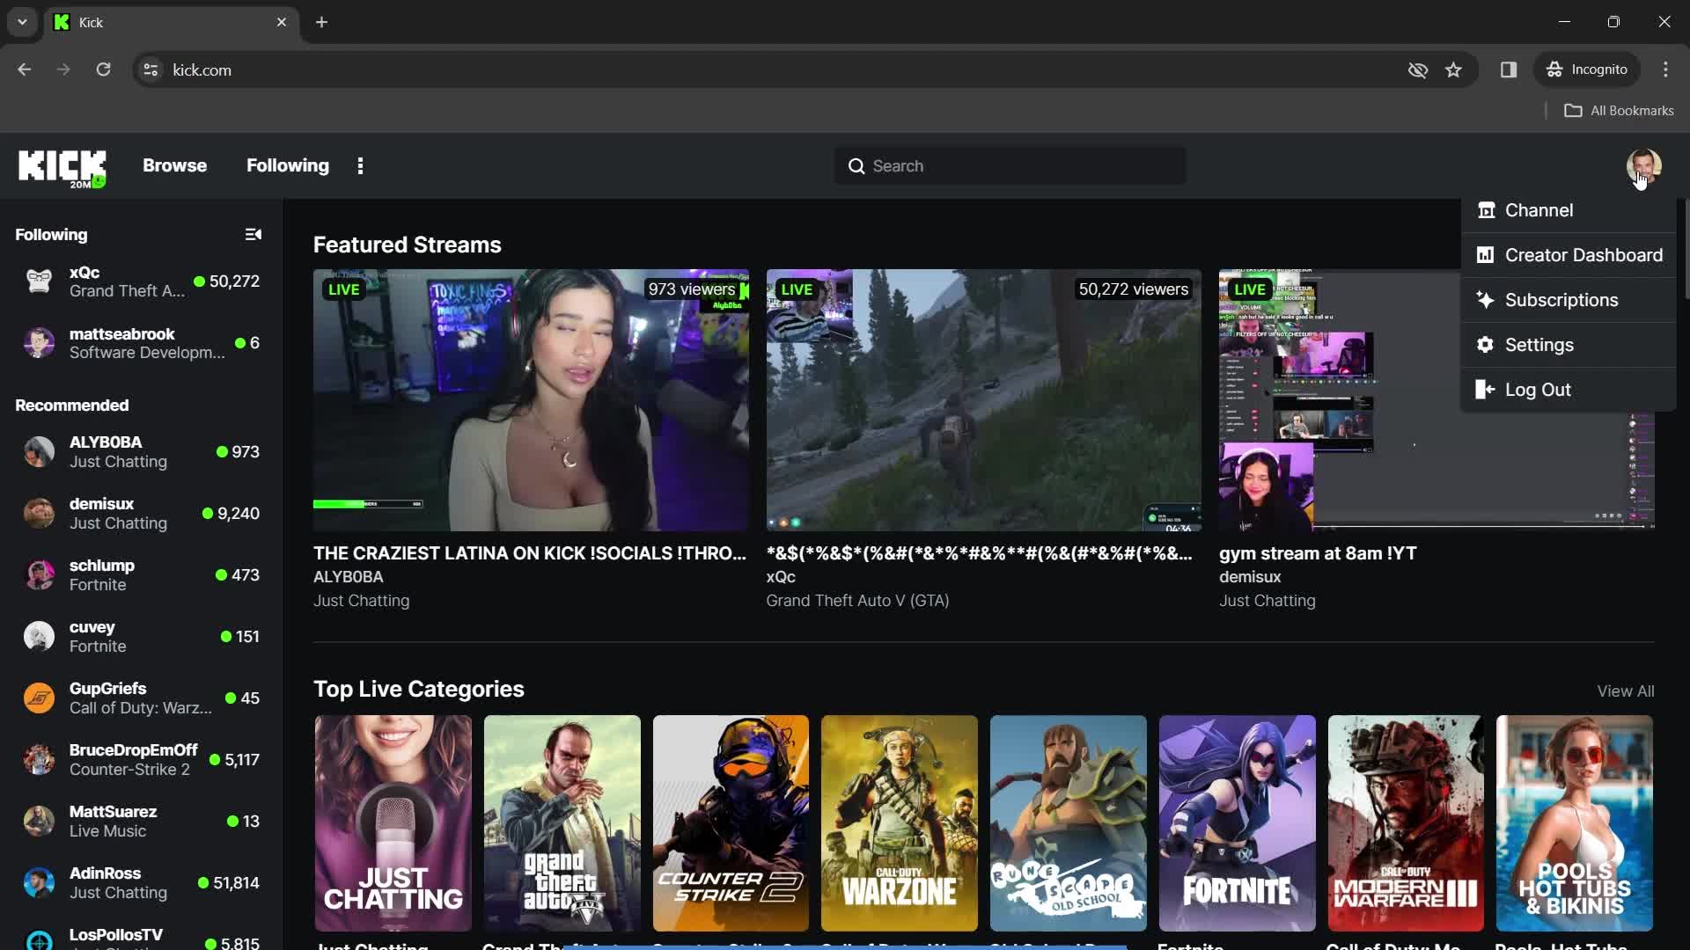Screen dimensions: 1690x950
Task: Open Call of Duty Warzone category card
Action: click(899, 823)
